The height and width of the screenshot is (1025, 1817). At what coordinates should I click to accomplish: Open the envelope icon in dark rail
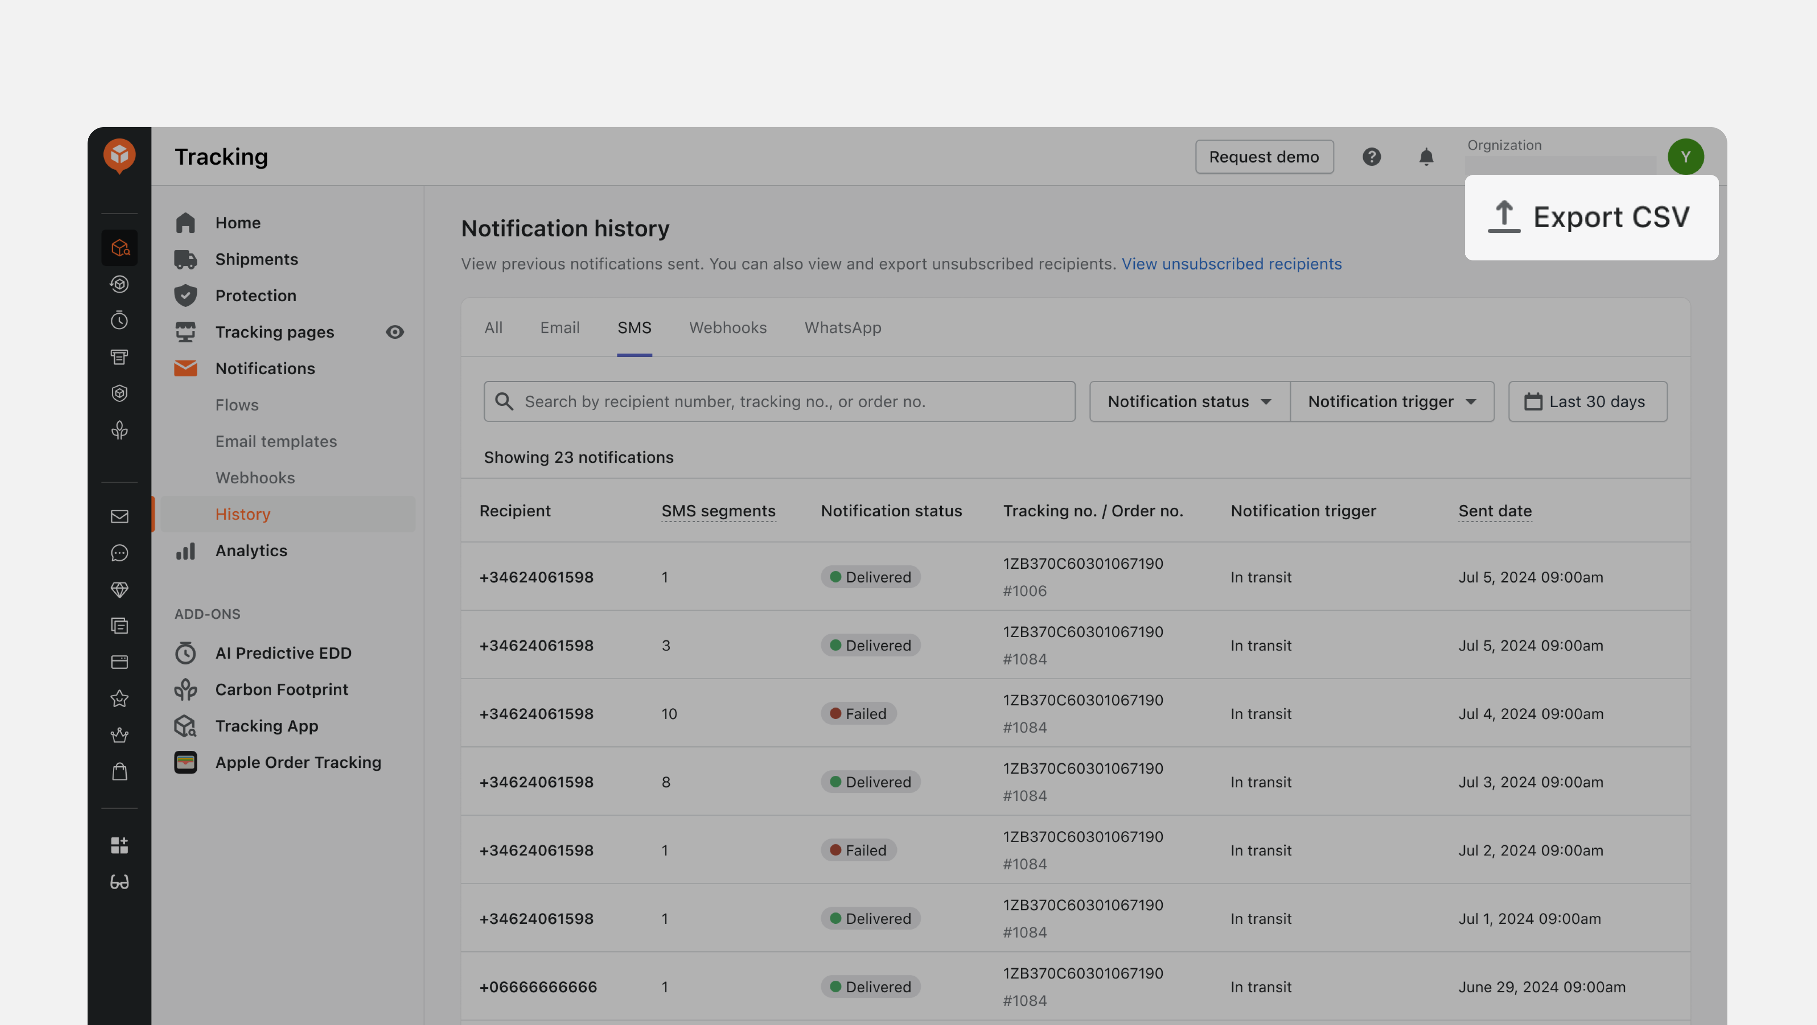pos(119,516)
